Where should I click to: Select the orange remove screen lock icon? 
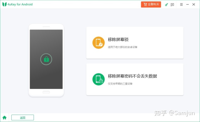98,43
